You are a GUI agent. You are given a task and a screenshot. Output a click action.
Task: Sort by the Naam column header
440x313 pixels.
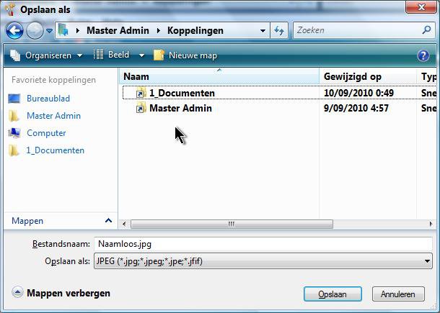219,76
